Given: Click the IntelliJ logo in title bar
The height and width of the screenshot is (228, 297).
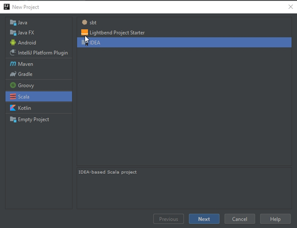Looking at the screenshot, I should click(7, 7).
